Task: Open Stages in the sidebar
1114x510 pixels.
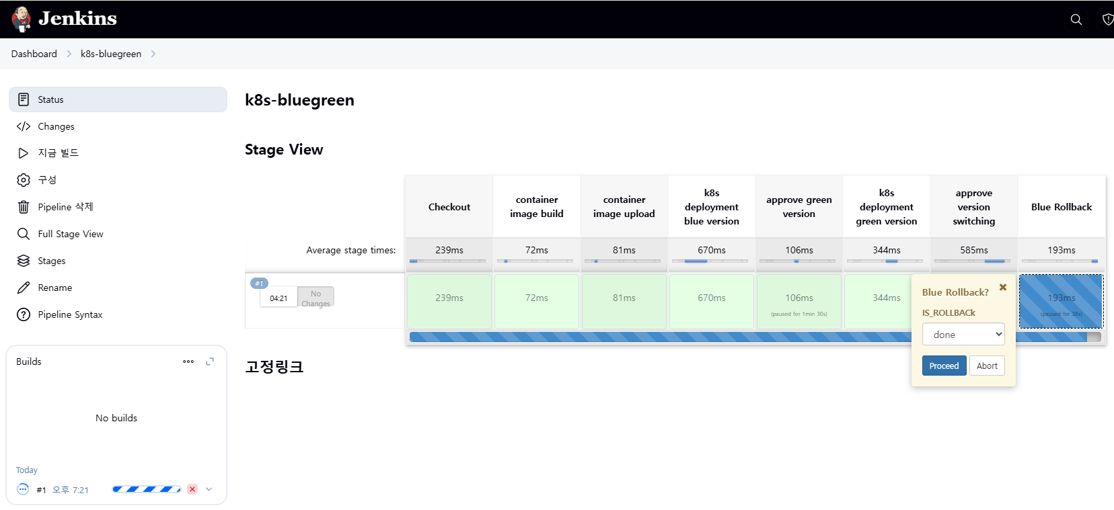Action: point(118,261)
